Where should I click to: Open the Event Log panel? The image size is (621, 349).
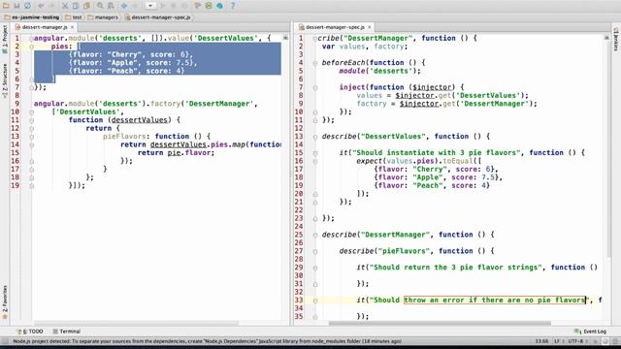click(x=591, y=332)
